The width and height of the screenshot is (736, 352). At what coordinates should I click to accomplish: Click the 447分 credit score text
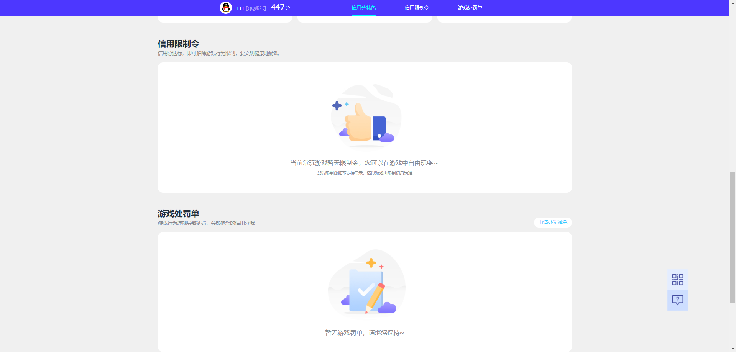point(281,8)
